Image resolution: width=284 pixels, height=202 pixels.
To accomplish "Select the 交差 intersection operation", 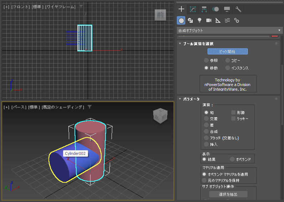I will pyautogui.click(x=206, y=118).
